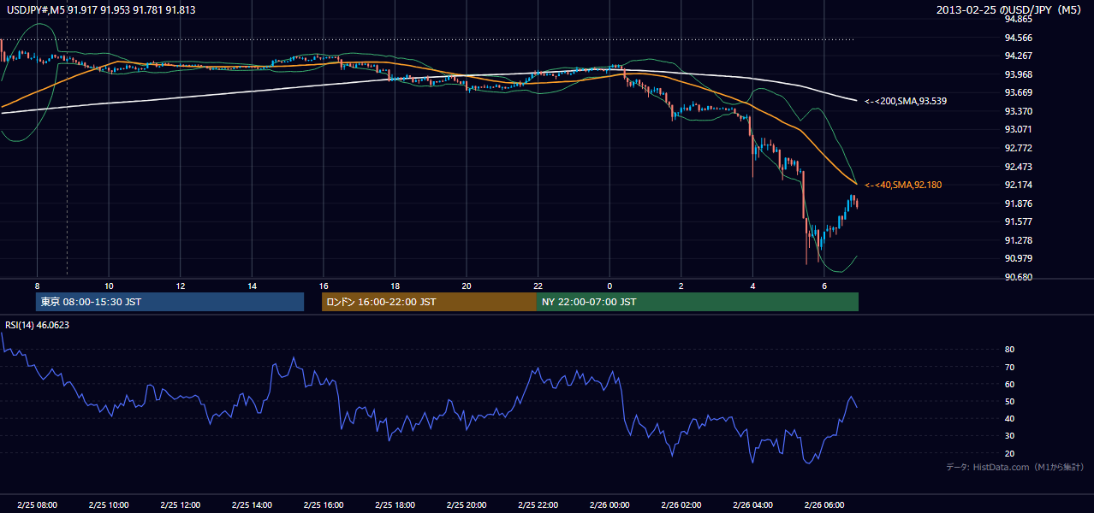Click hour label 0 under the price chart
1094x513 pixels.
[609, 286]
